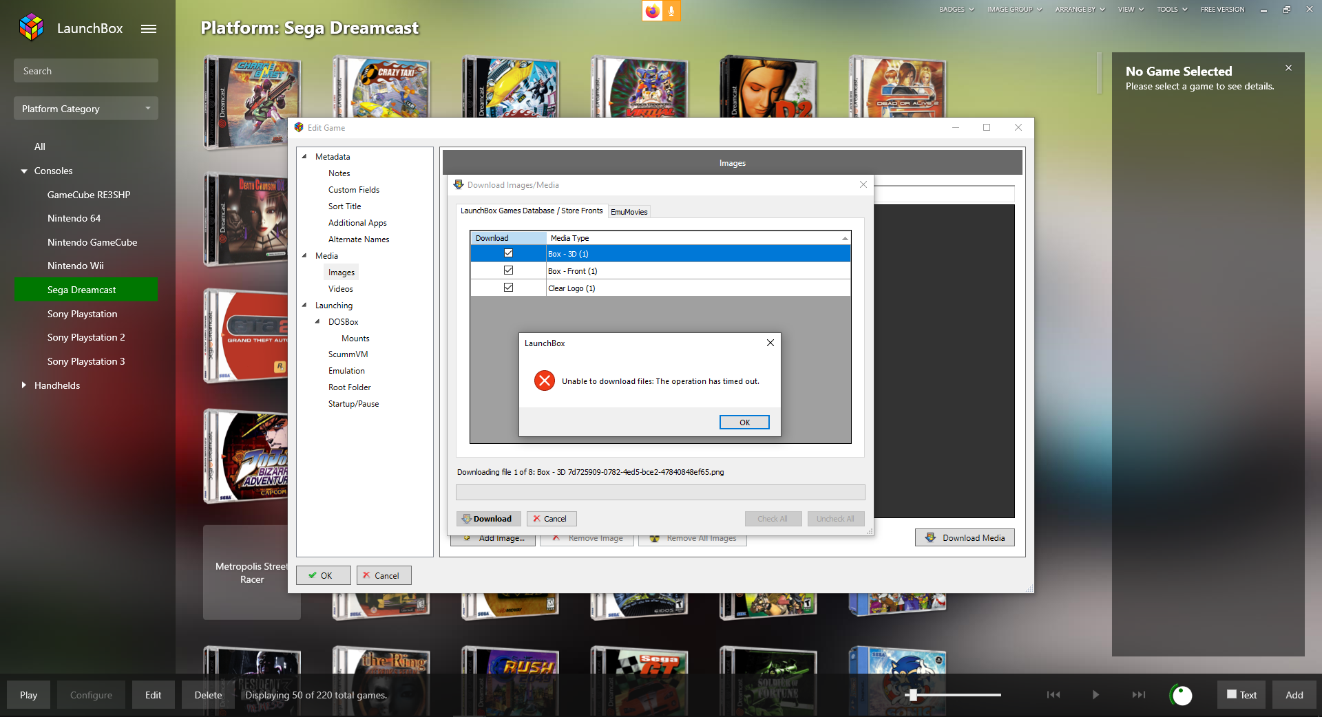Toggle the Clear Logo (1) download checkbox
The width and height of the screenshot is (1322, 717).
(508, 288)
